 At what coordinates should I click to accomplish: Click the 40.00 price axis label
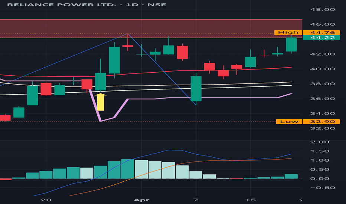coord(322,69)
